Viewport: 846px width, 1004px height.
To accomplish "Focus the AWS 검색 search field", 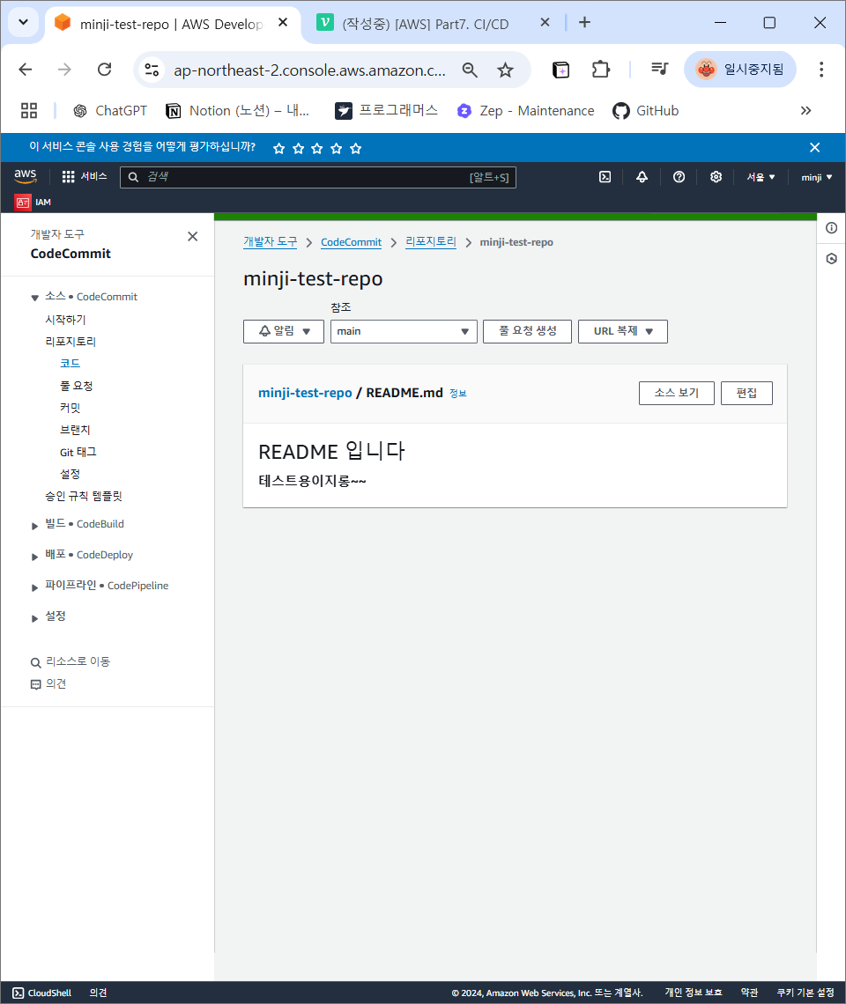I will point(318,177).
